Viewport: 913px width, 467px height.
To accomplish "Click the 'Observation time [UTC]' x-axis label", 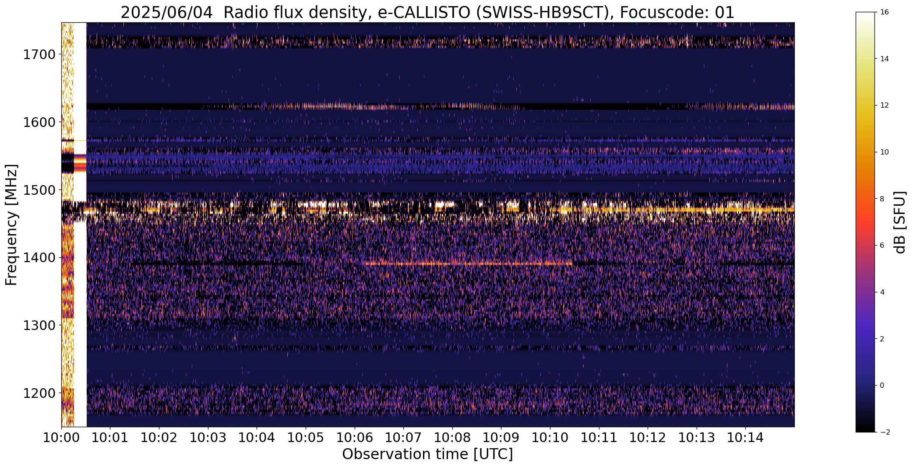I will (x=427, y=454).
